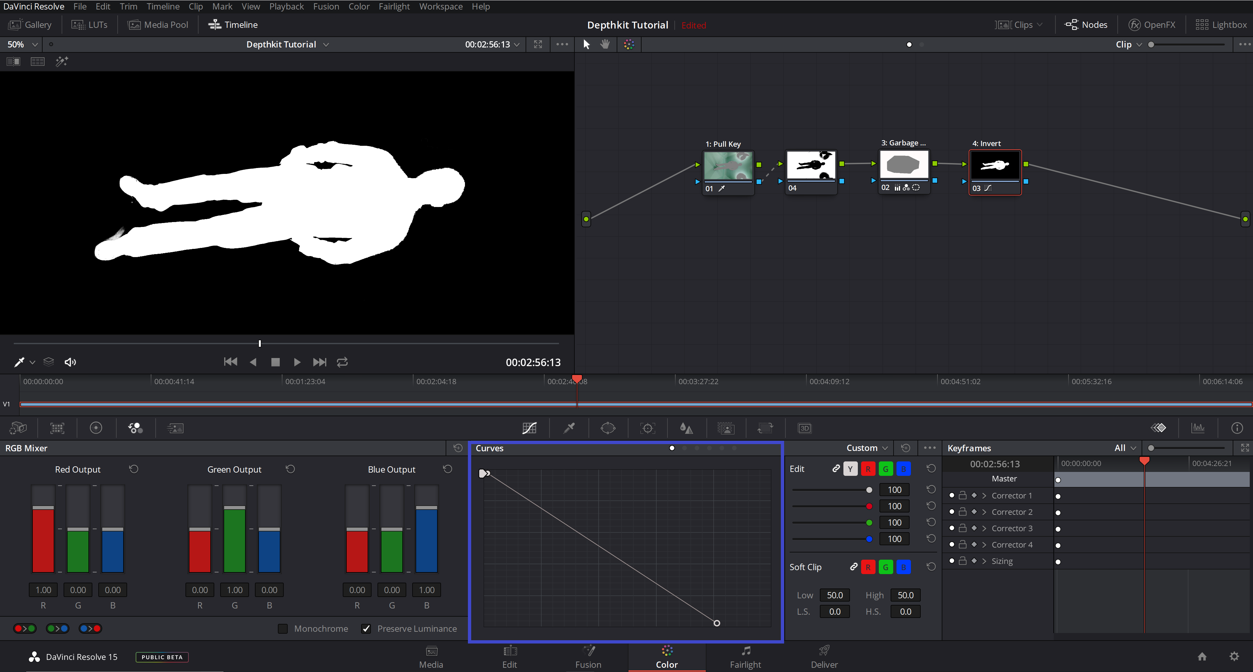Toggle the Soft Clip red channel
1253x672 pixels.
868,568
